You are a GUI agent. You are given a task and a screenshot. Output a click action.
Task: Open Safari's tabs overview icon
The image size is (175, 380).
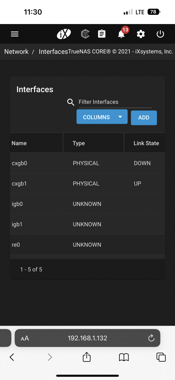[161, 357]
